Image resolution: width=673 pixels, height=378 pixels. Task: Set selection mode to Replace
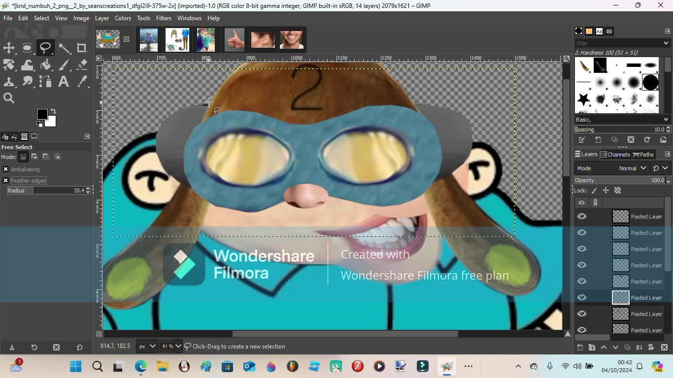coord(23,157)
